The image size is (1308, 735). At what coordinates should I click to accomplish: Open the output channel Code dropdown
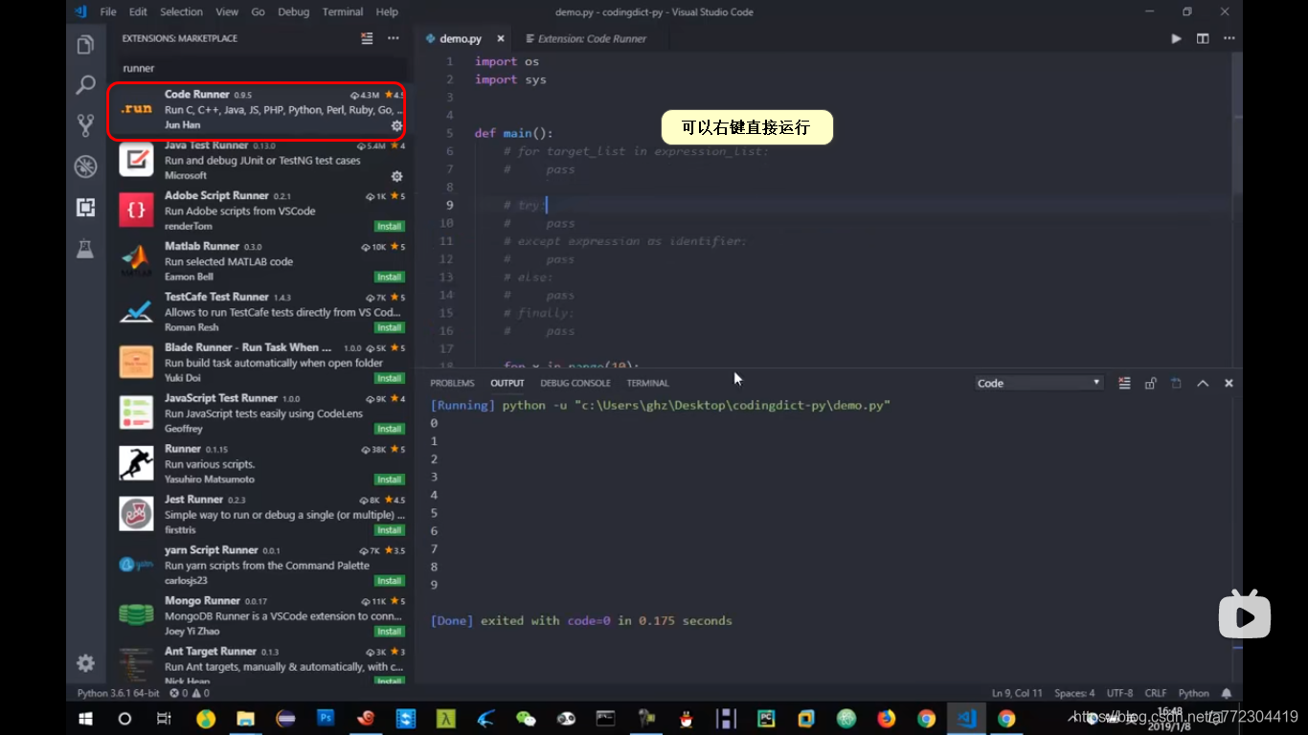pyautogui.click(x=1039, y=383)
